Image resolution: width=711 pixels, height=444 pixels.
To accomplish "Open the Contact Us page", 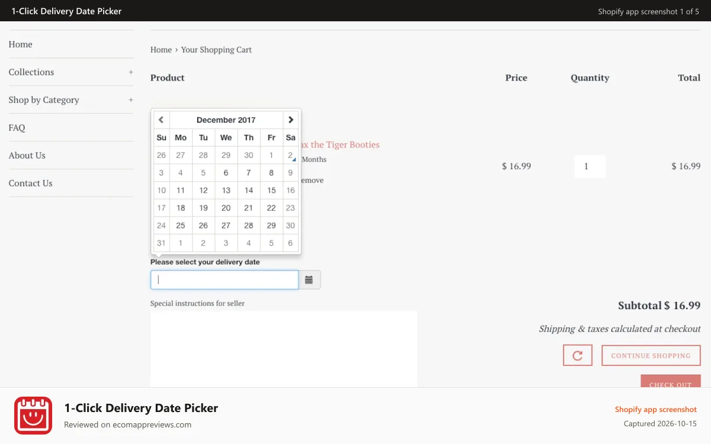I will point(30,184).
